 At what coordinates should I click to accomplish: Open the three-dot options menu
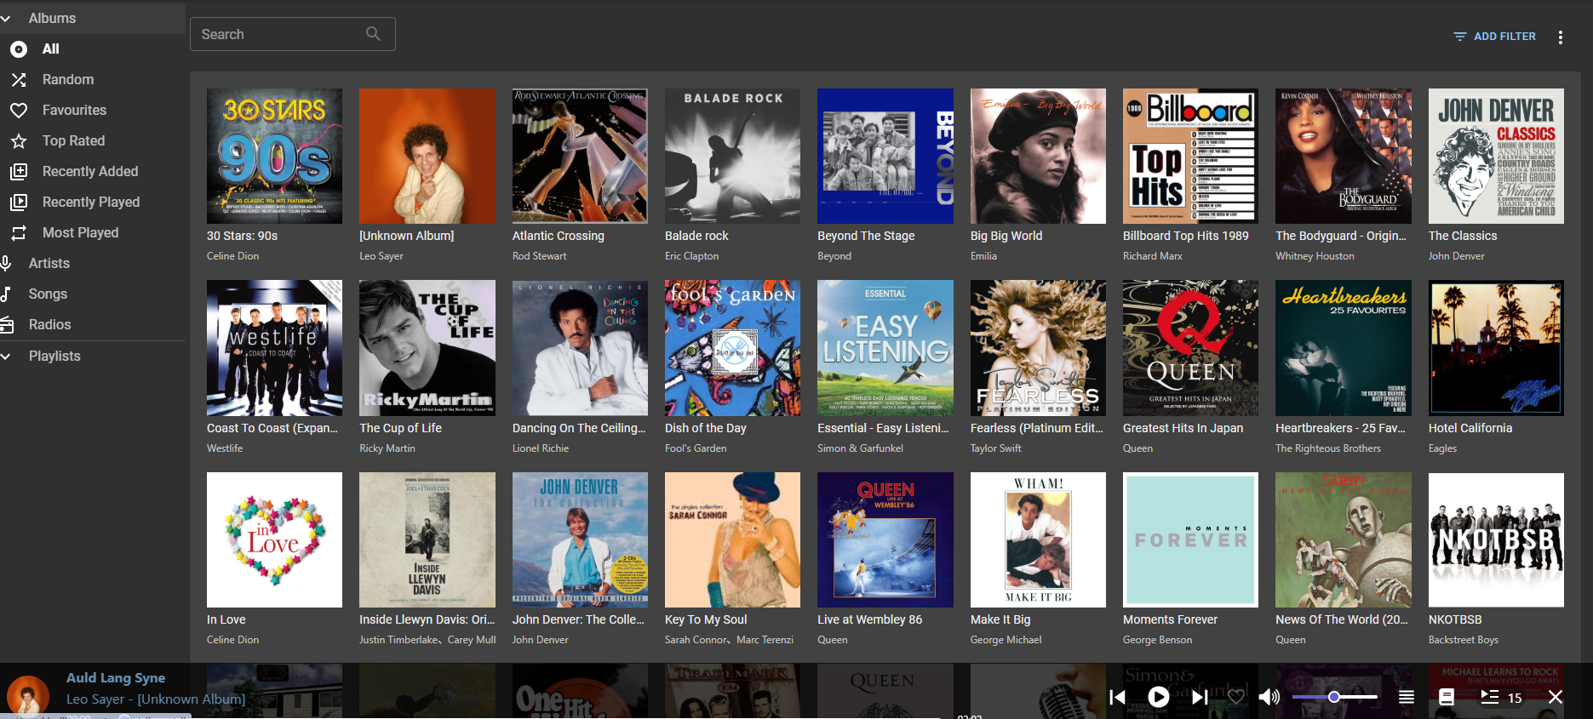coord(1560,37)
